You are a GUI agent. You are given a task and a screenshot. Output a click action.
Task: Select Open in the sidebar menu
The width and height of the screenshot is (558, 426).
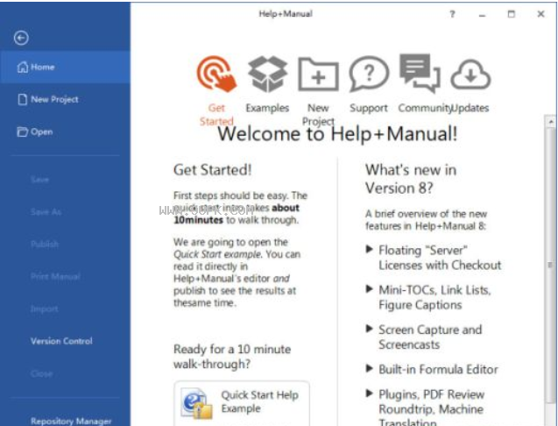point(66,131)
